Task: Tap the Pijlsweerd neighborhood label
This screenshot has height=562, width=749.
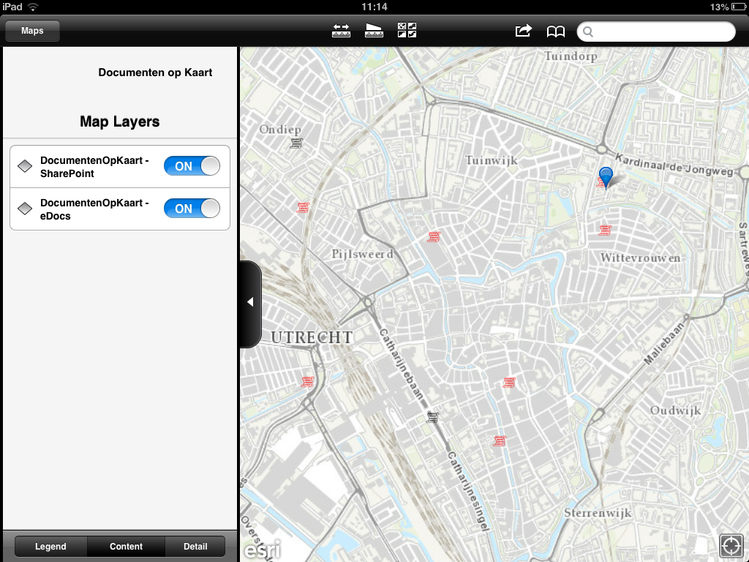Action: coord(363,254)
